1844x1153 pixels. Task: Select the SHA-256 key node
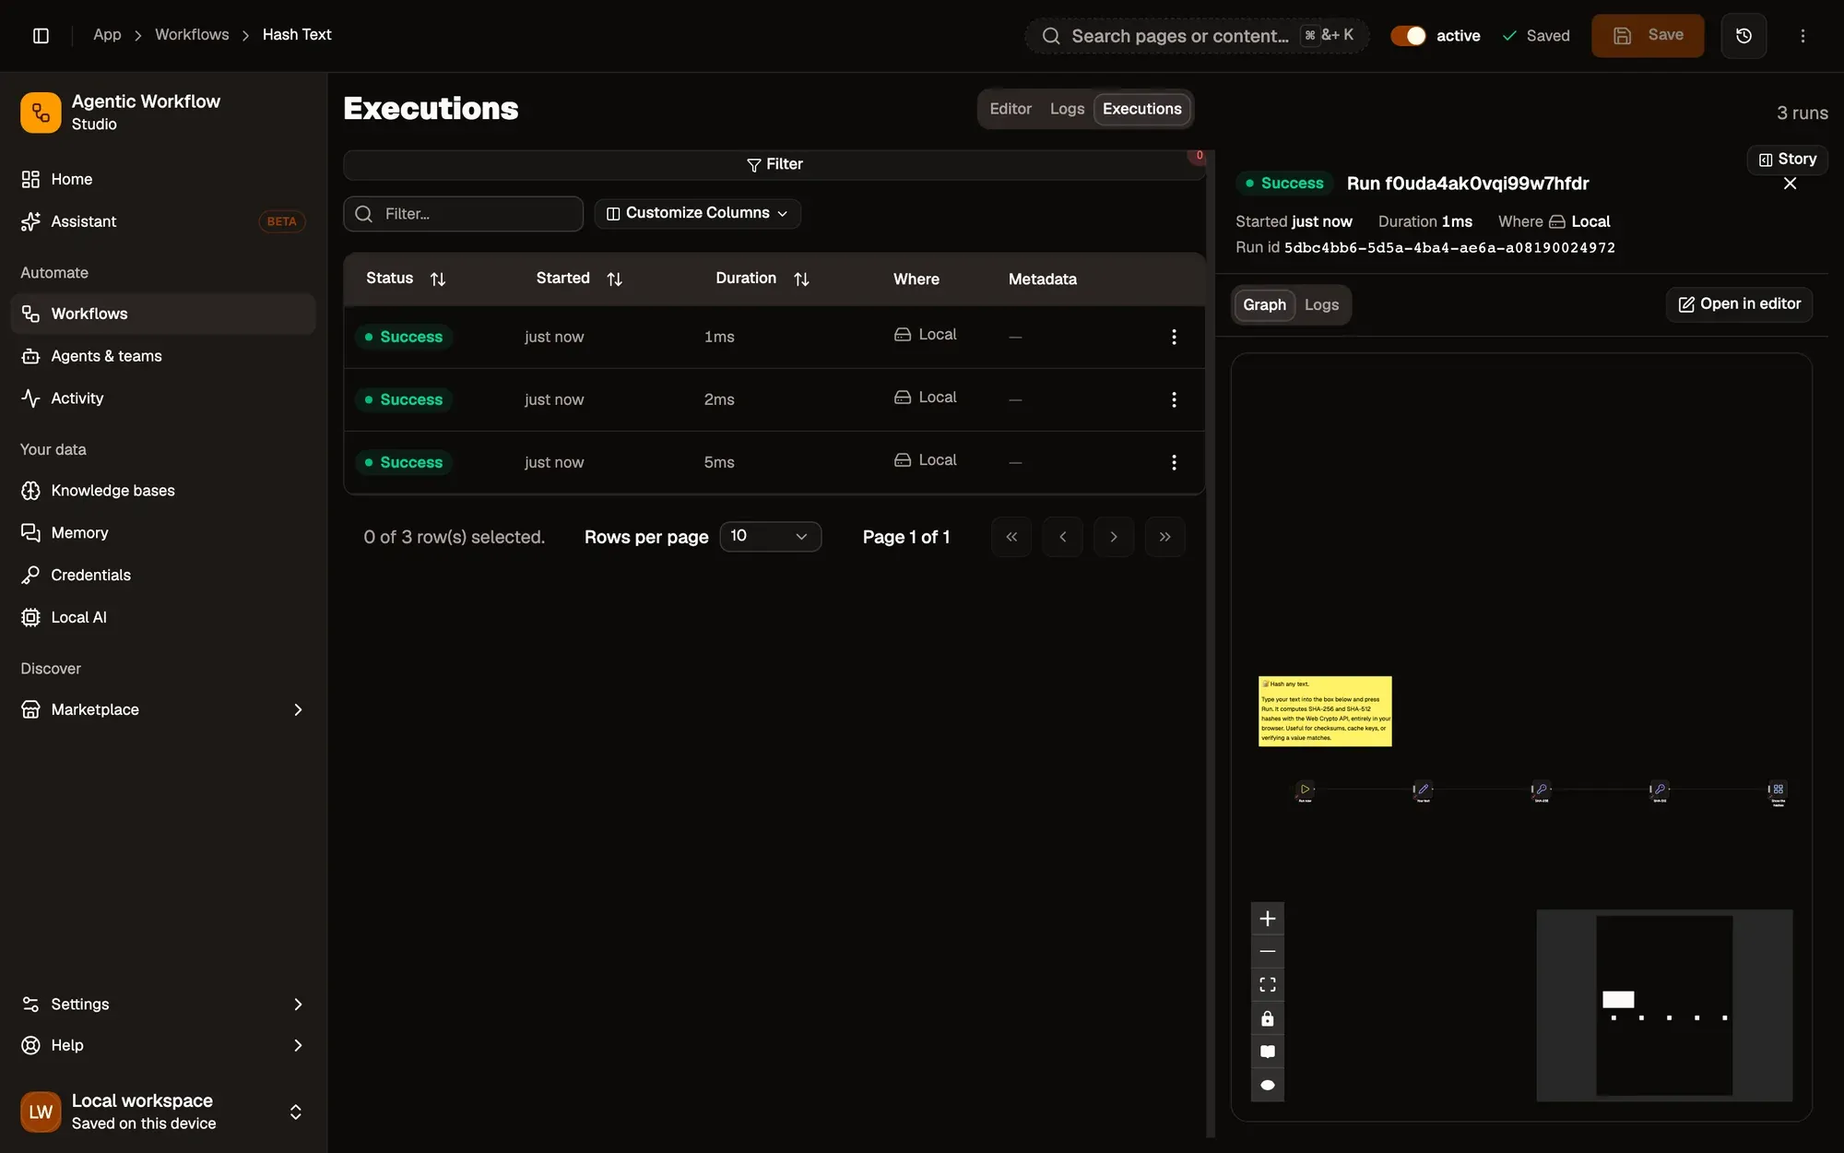point(1541,790)
